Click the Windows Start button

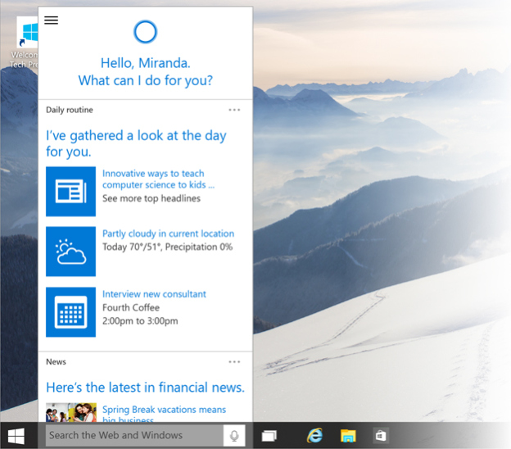(16, 435)
